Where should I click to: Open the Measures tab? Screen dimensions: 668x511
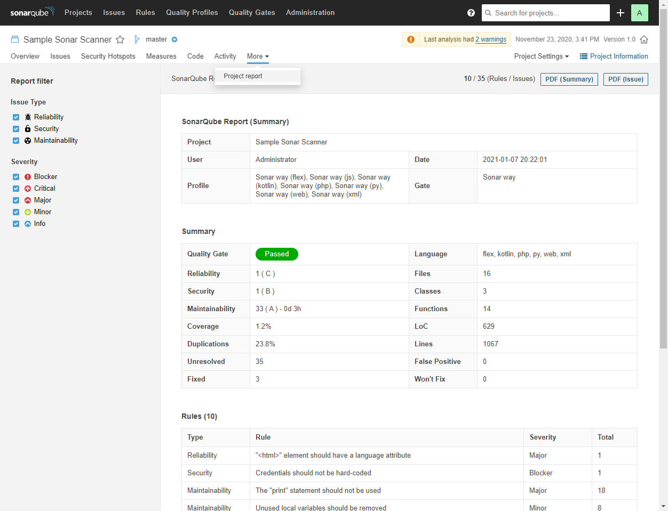coord(161,56)
